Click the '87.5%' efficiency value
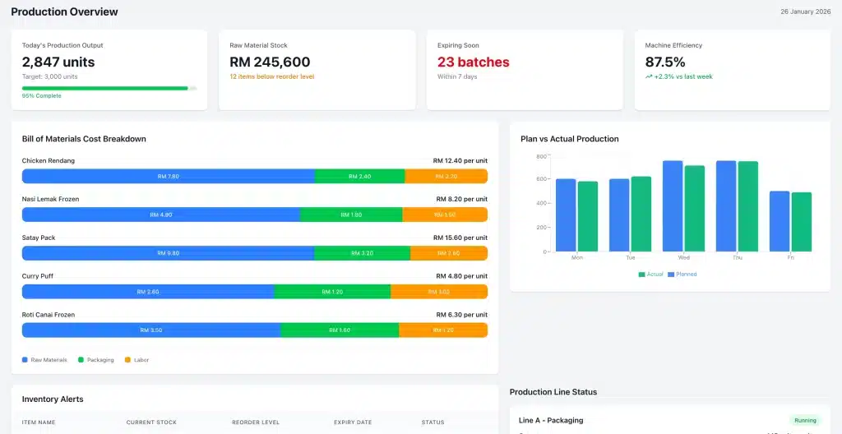Screen dimensions: 842x434 pyautogui.click(x=665, y=62)
